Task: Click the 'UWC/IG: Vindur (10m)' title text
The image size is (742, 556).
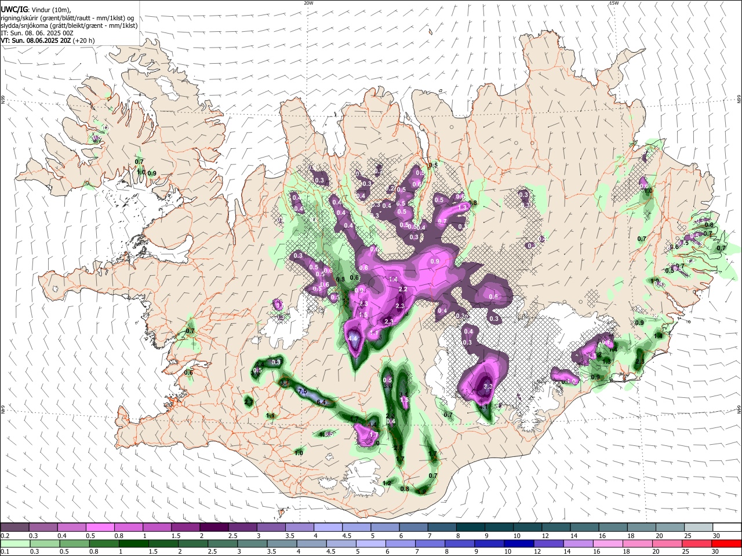Action: (35, 9)
